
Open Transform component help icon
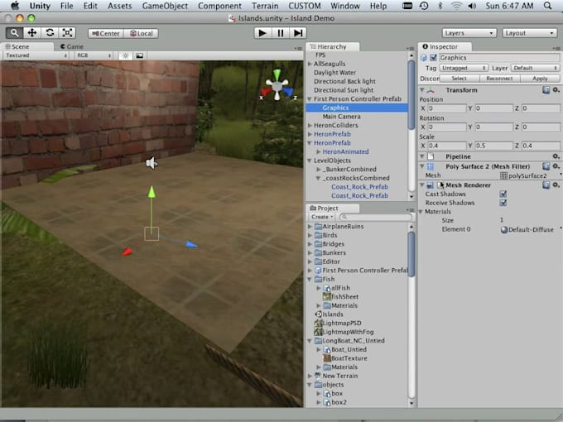pyautogui.click(x=546, y=90)
